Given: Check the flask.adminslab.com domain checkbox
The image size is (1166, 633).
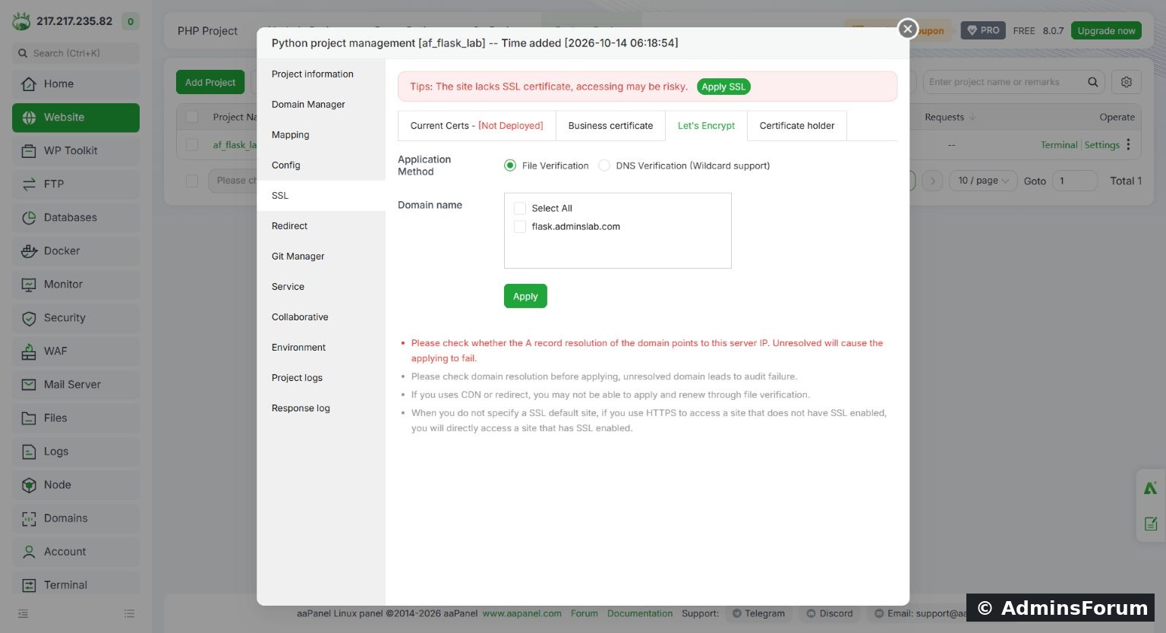Looking at the screenshot, I should pos(520,226).
